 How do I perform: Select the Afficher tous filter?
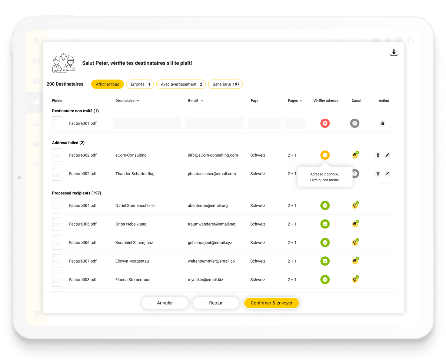point(107,84)
